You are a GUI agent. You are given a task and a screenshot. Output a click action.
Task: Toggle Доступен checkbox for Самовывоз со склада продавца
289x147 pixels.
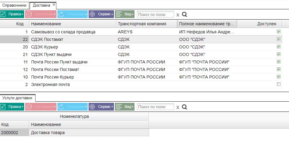pos(279,32)
